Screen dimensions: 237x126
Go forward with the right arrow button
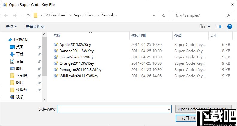point(15,15)
